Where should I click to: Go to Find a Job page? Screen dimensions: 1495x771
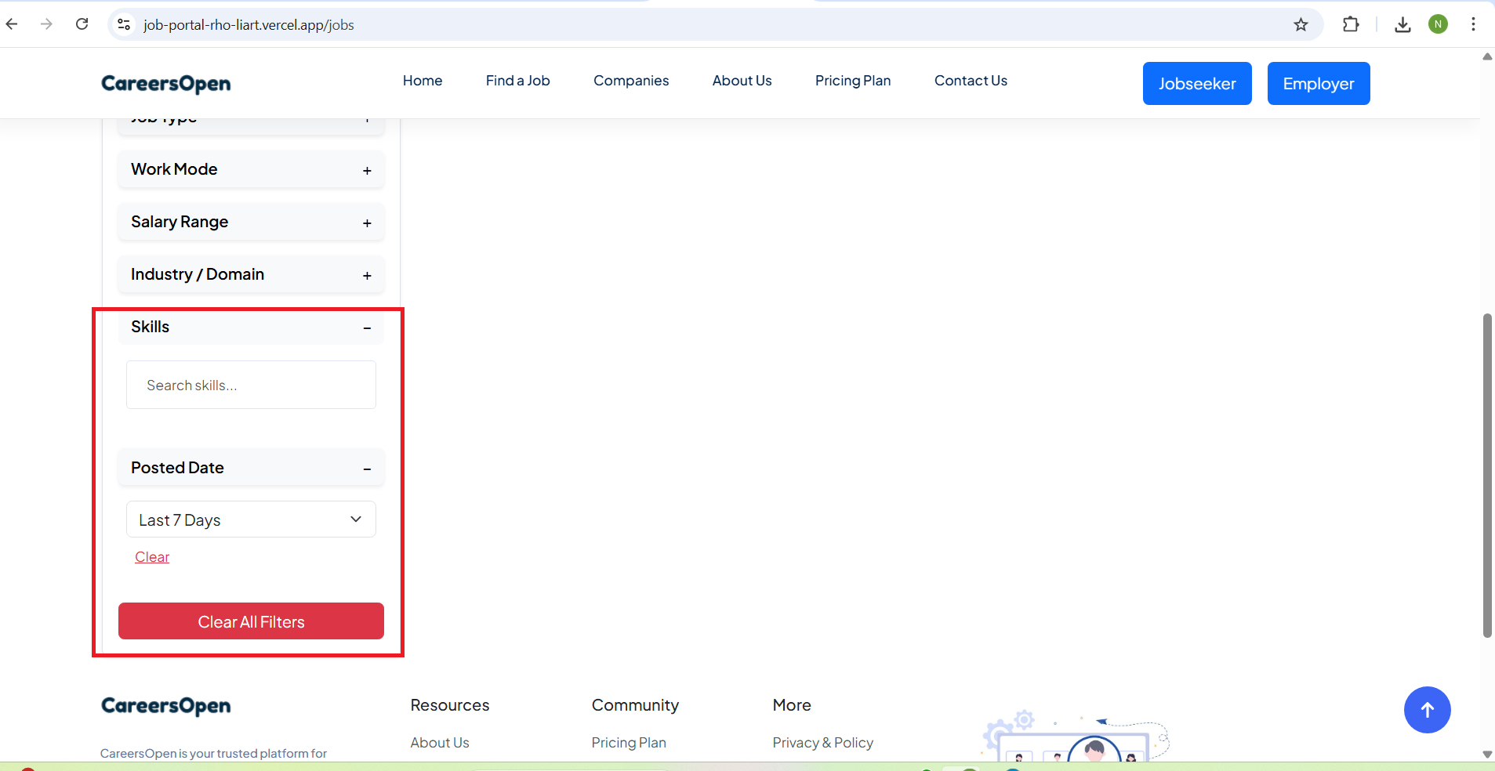pyautogui.click(x=517, y=81)
